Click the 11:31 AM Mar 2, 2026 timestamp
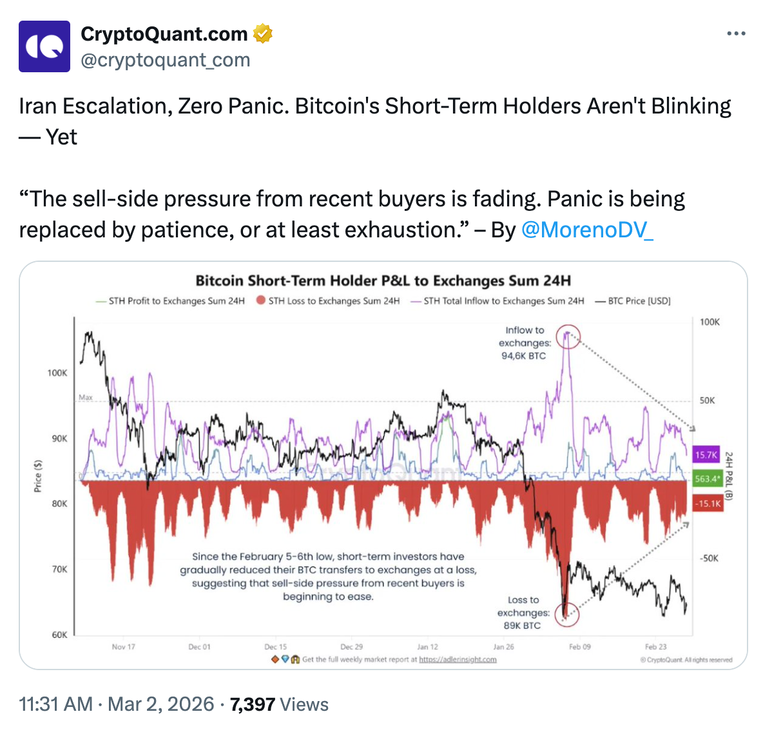The width and height of the screenshot is (763, 734). pos(116,704)
